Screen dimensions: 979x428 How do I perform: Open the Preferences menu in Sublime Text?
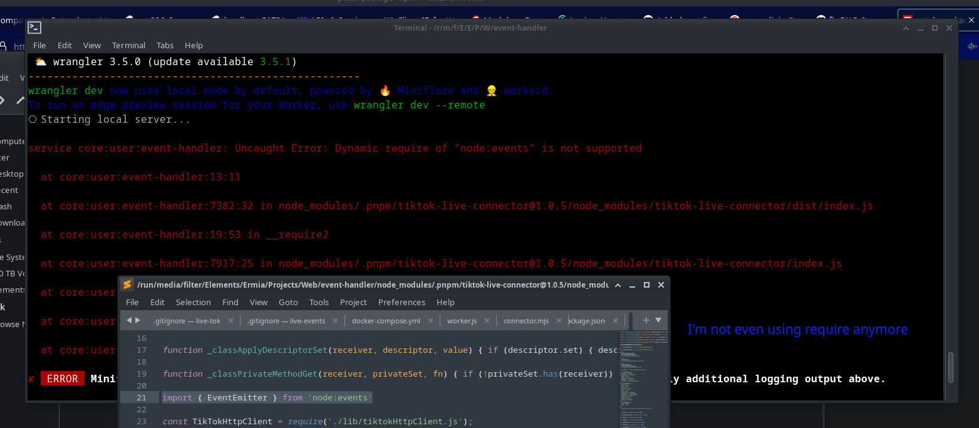401,302
